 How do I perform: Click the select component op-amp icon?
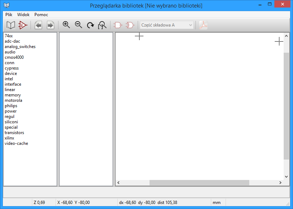pos(23,25)
